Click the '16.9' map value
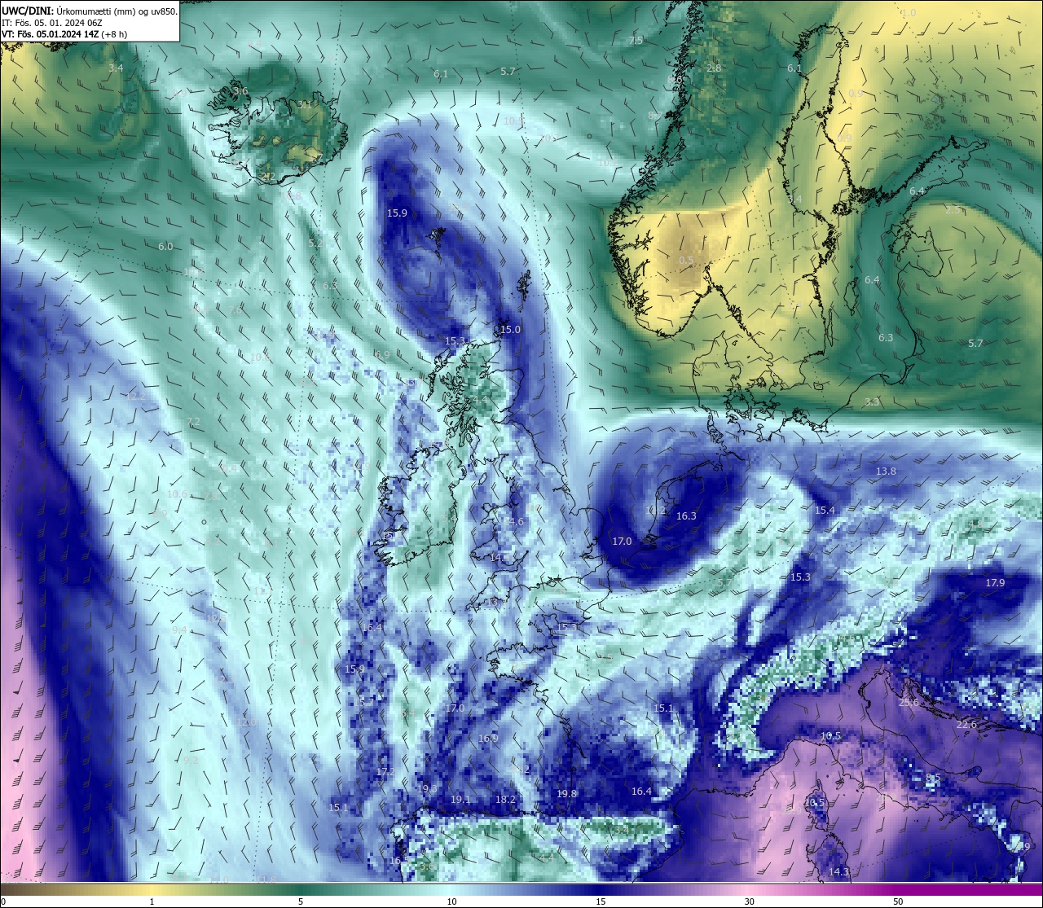 click(x=487, y=738)
